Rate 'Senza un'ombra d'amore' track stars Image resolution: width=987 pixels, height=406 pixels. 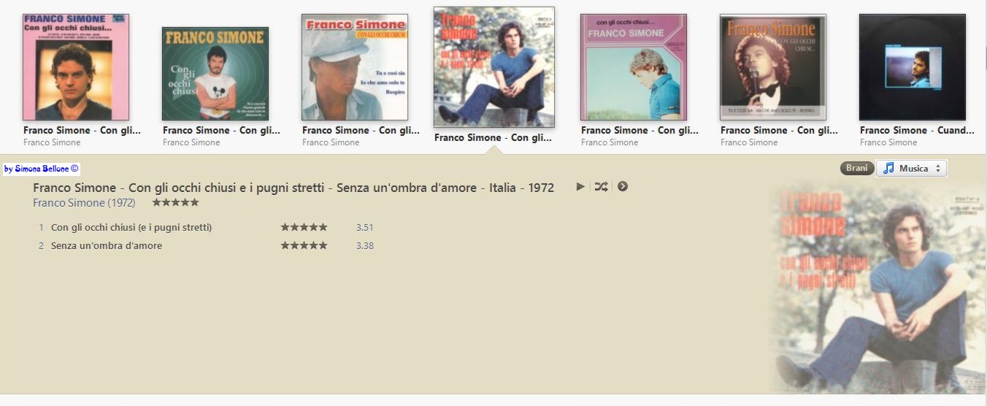point(304,245)
